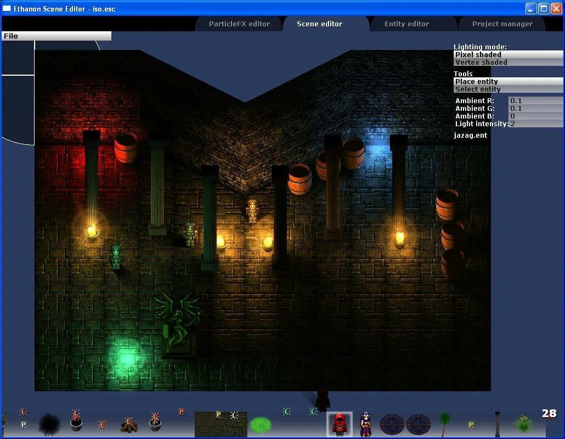
Task: Maximize the Ethanon Scene Editor window
Action: pyautogui.click(x=544, y=9)
